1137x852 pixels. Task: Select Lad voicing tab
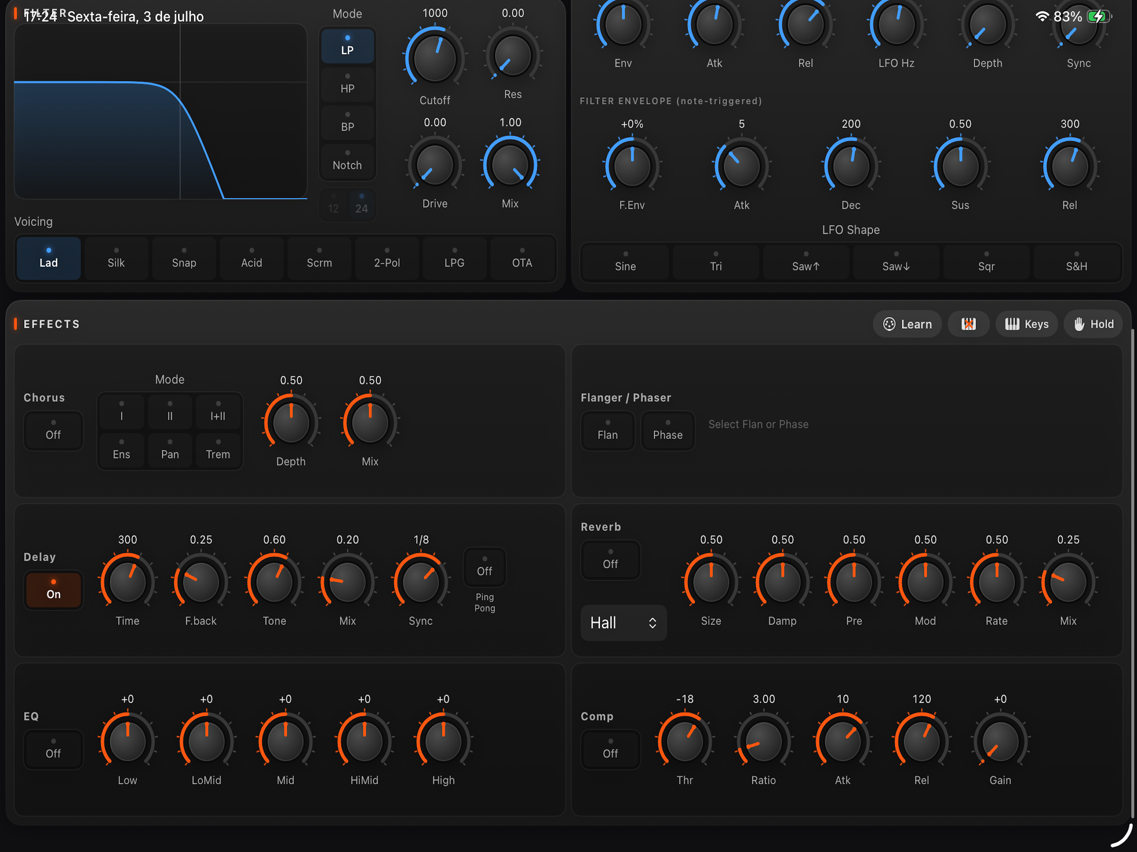[49, 258]
